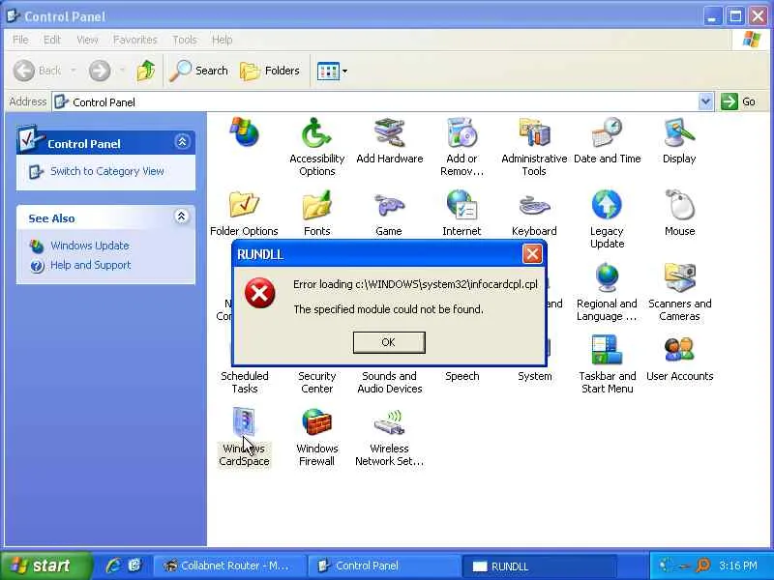Screen dimensions: 774x580
Task: Click the unlabeled Windows globe icon
Action: pyautogui.click(x=244, y=131)
